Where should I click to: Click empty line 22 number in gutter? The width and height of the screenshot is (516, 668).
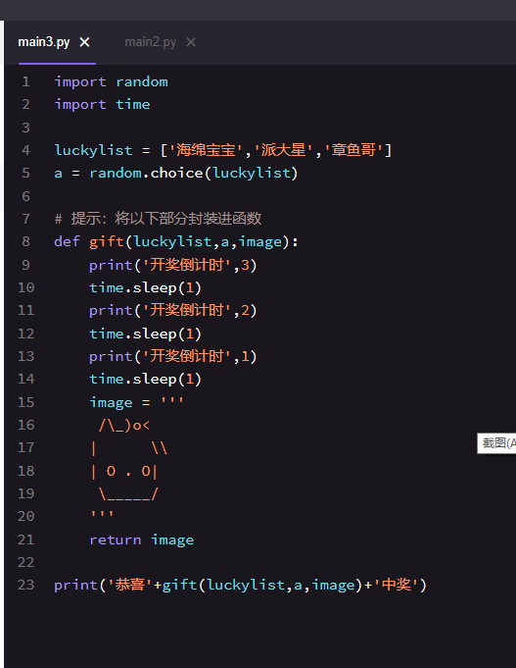[x=26, y=562]
